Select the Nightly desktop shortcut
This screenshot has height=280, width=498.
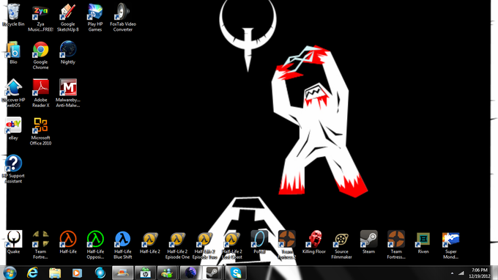tap(68, 53)
